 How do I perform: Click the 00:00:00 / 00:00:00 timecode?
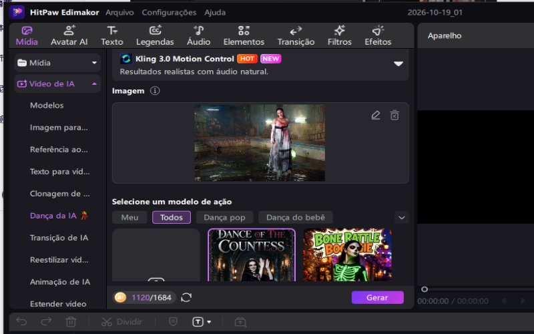tap(453, 301)
